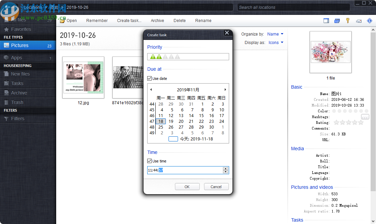
Task: Confirm the task with OK button
Action: pos(187,186)
